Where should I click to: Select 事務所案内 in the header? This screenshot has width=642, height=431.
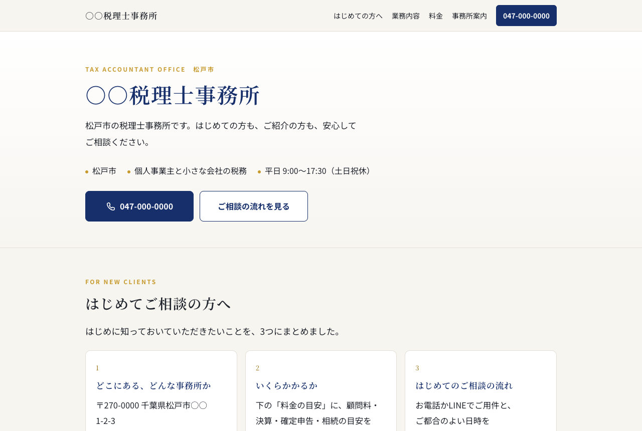[x=469, y=16]
